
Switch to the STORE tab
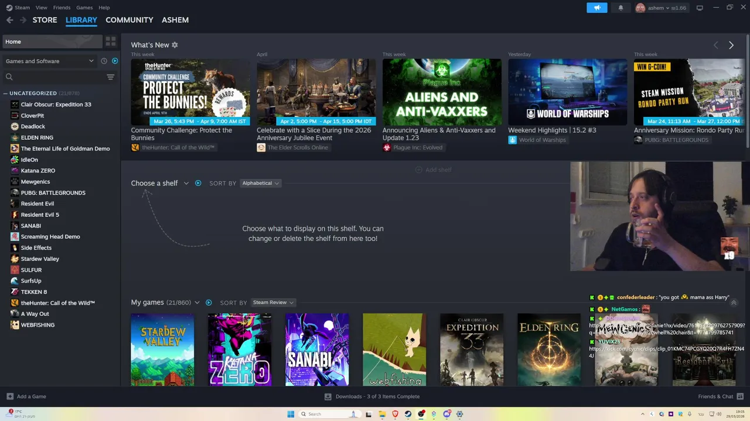45,20
